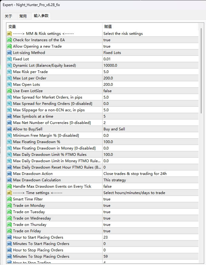
Task: Click the icon beside Minutes To Stop Placing Orders
Action: coord(9,257)
